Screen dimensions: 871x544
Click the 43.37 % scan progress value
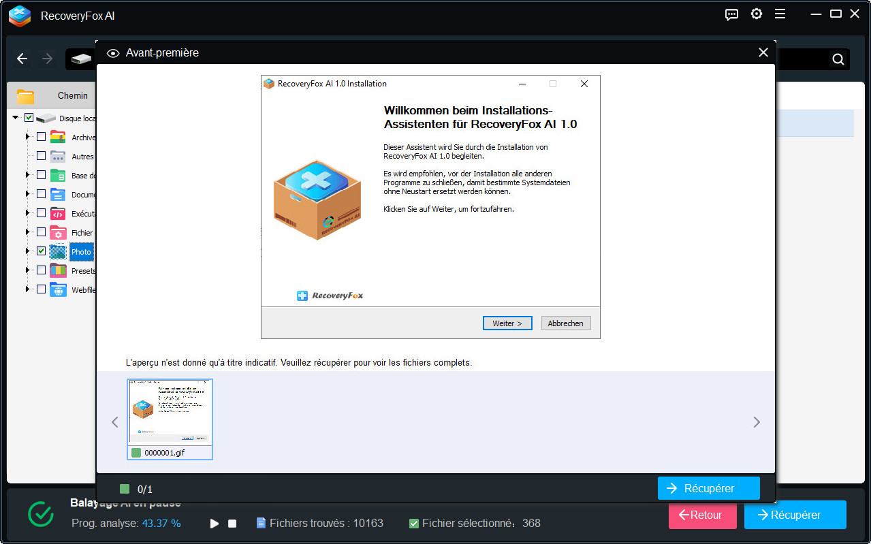[161, 524]
